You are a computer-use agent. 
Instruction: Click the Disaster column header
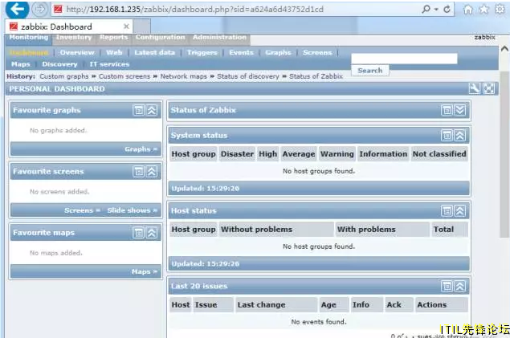pos(237,154)
